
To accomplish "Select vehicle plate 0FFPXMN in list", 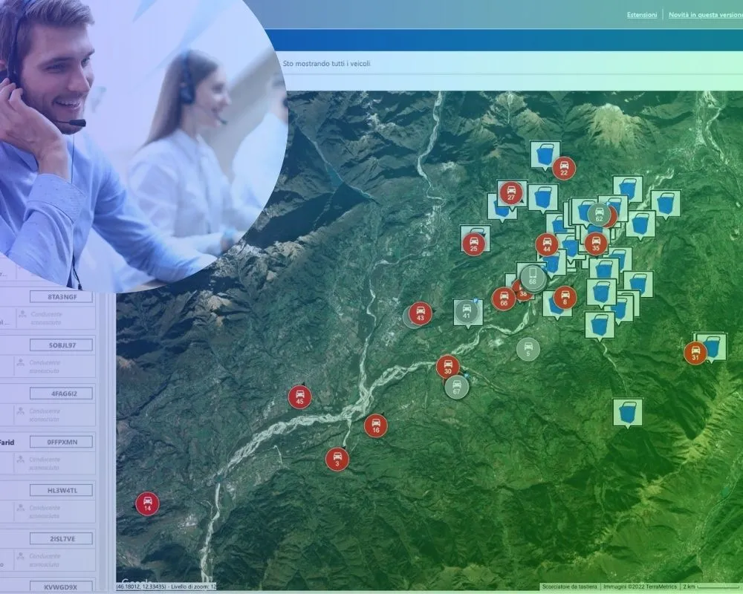I will point(61,442).
